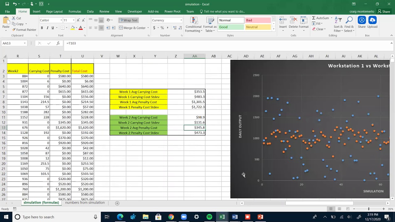Click the horizontal scrollbar thumb

(x=319, y=203)
